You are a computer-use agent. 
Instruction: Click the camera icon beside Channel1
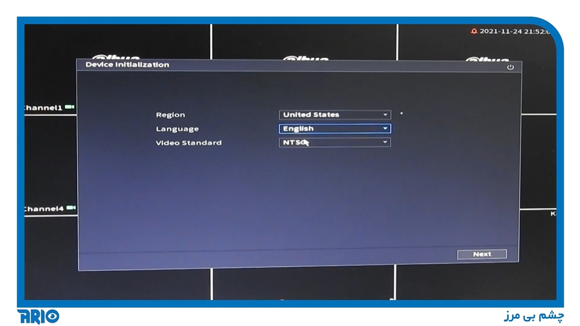tap(69, 107)
